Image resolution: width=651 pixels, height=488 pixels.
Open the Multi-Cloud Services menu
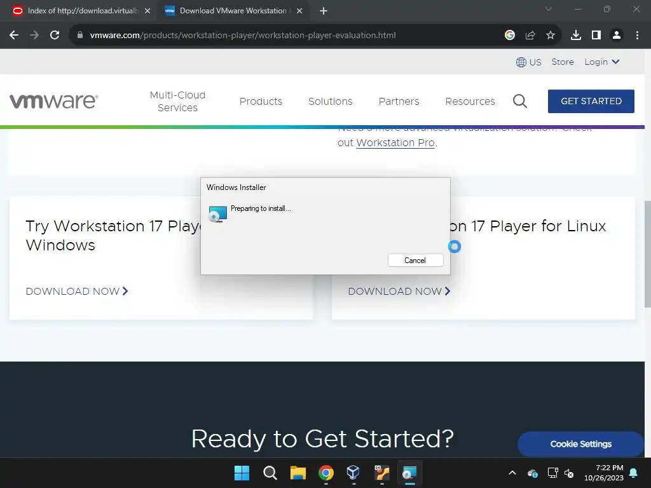(x=178, y=101)
